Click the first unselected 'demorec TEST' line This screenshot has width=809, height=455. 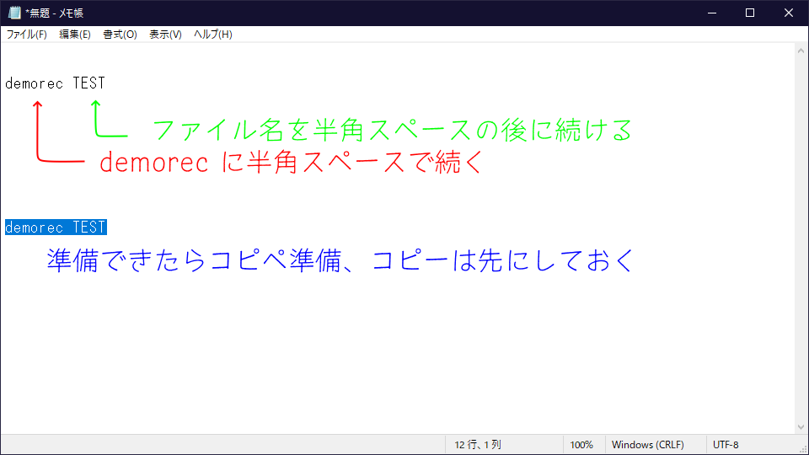(x=56, y=83)
